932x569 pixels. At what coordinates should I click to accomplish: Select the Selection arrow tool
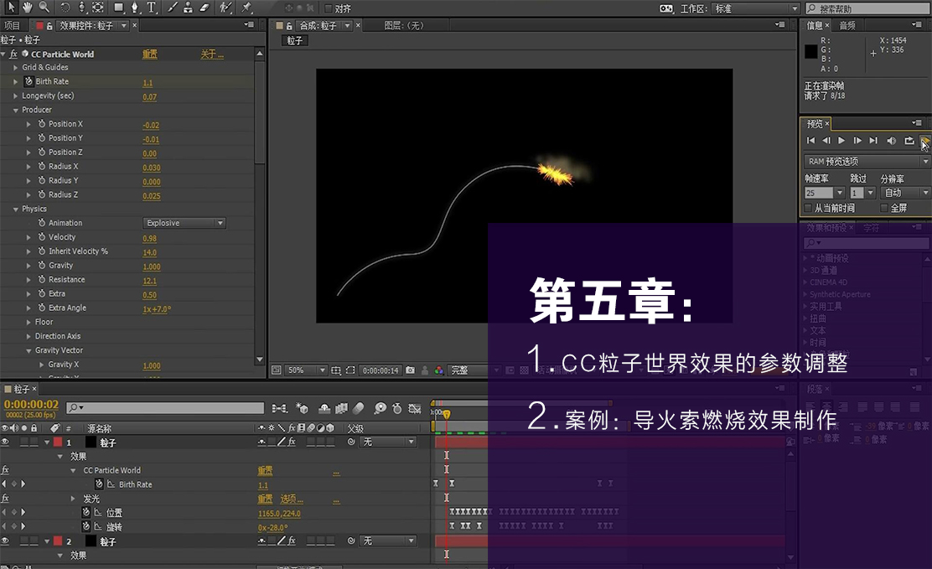click(x=10, y=8)
